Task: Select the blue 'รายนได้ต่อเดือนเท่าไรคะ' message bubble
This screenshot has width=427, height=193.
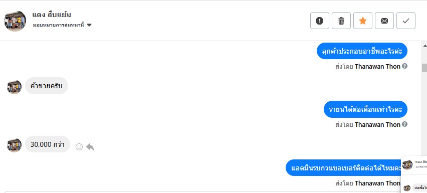Action: point(365,109)
